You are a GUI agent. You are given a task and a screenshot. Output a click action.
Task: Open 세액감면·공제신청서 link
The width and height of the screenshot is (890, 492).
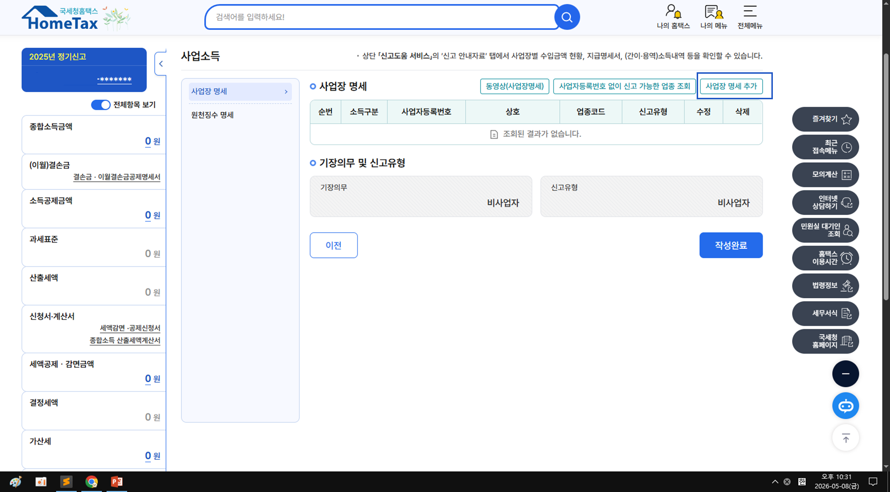point(130,328)
